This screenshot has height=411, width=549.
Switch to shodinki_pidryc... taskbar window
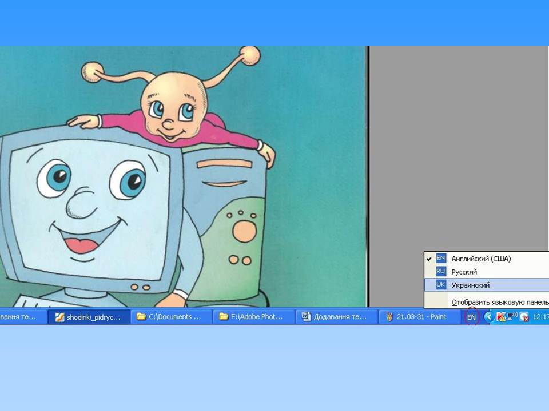pos(89,317)
